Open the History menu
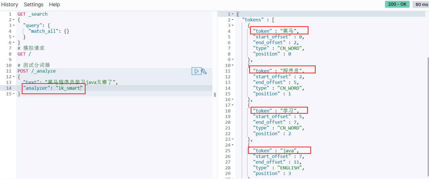429x179 pixels. tap(10, 5)
